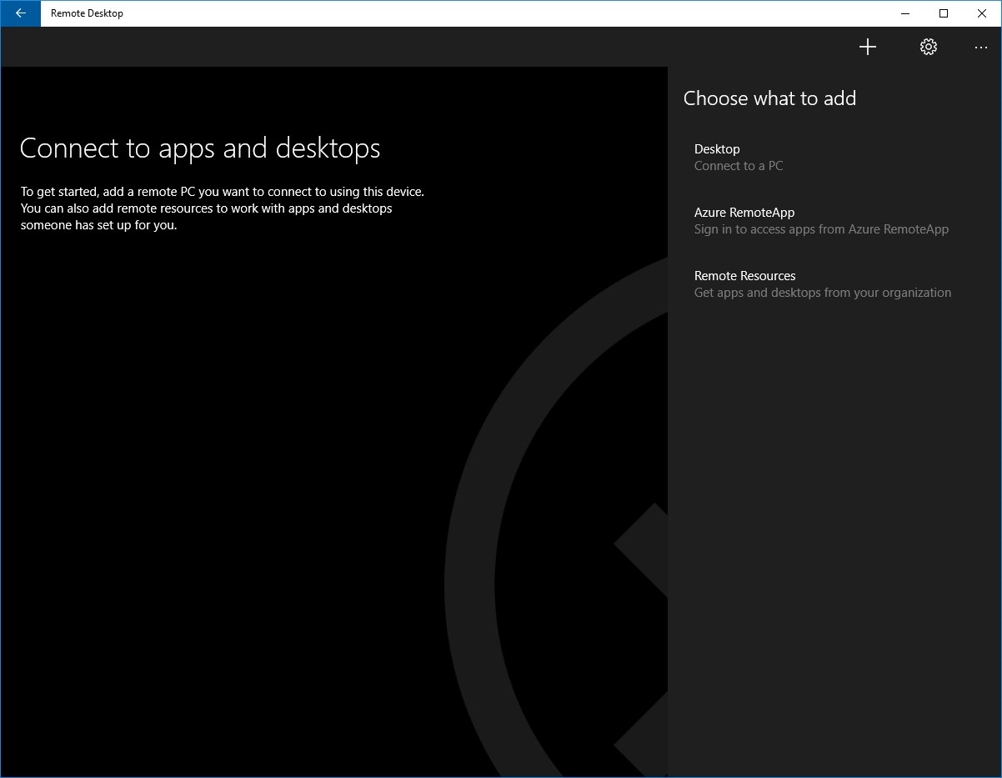
Task: Maximize the Remote Desktop window
Action: click(944, 13)
